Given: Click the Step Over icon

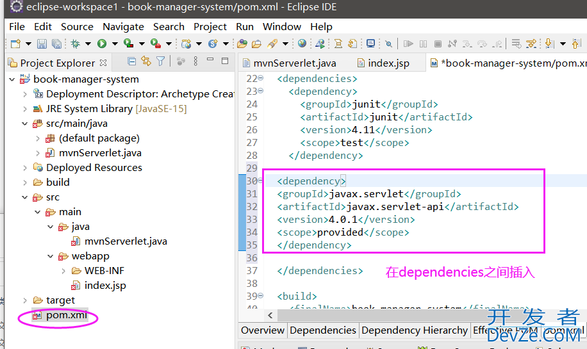Looking at the screenshot, I should tap(482, 44).
